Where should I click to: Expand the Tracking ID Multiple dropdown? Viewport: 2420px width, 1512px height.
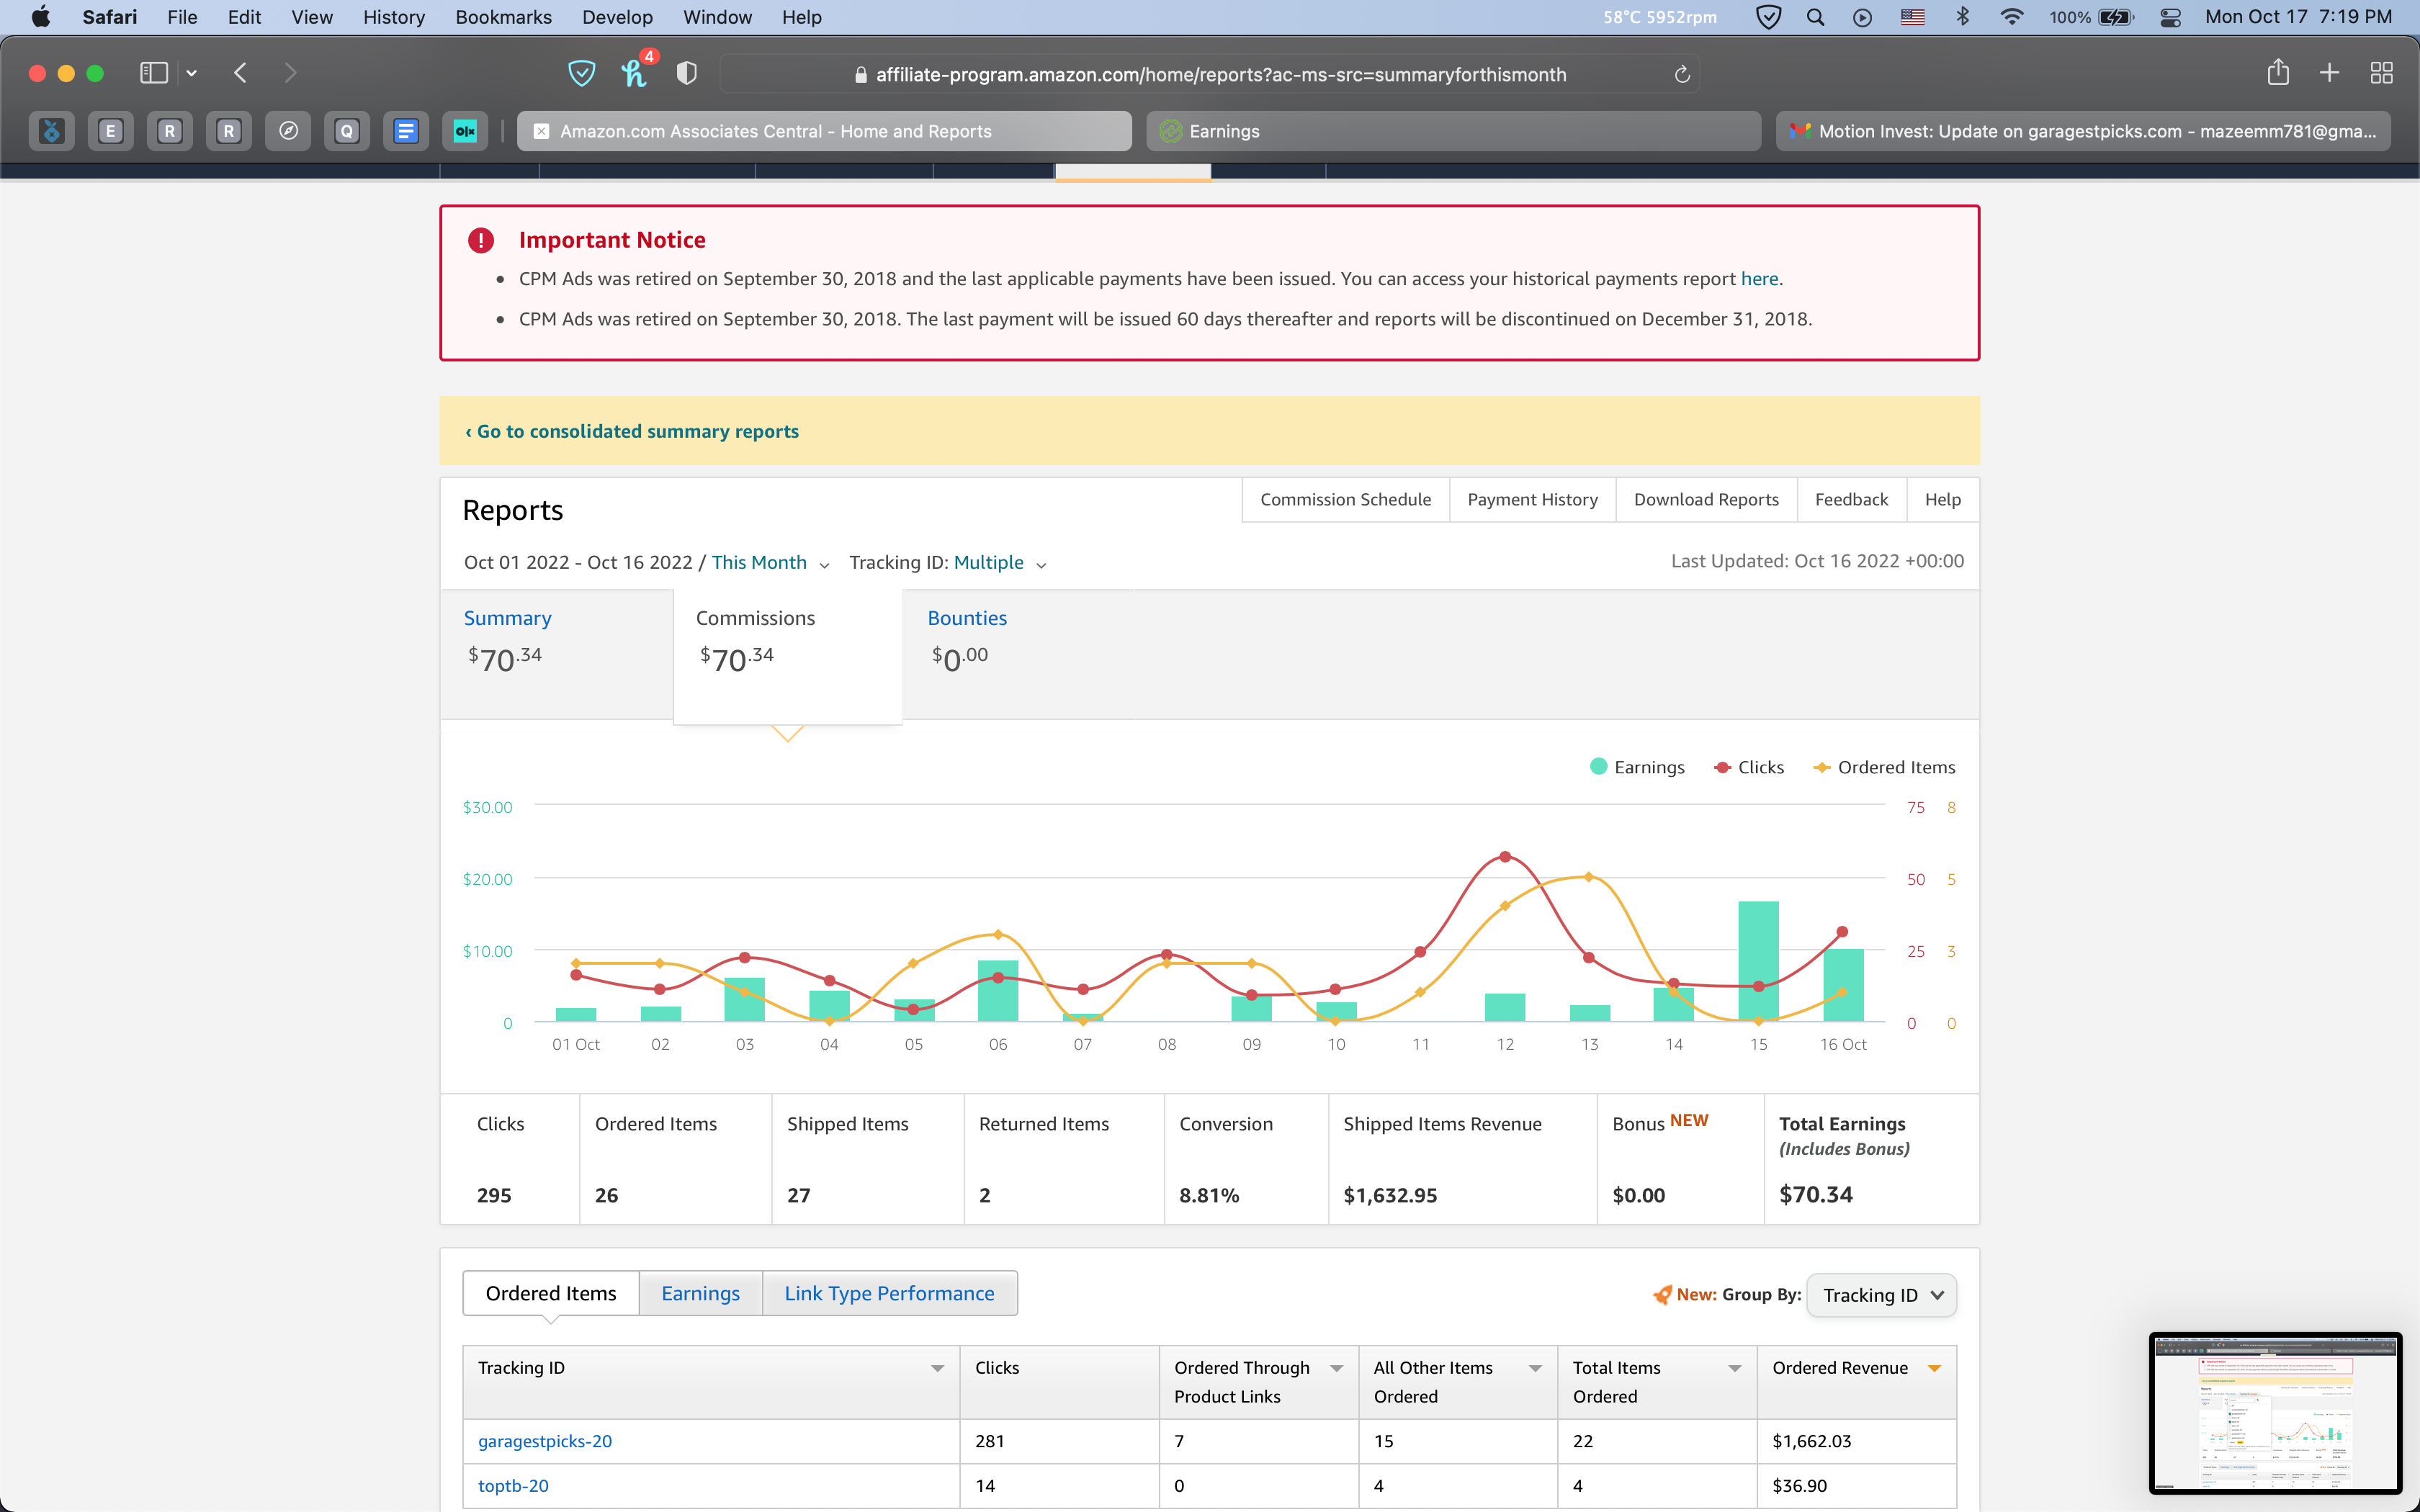[x=1000, y=563]
